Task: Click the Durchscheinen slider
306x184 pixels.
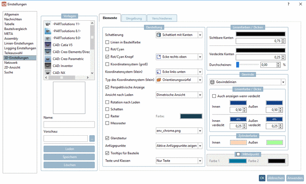Action: [247, 65]
